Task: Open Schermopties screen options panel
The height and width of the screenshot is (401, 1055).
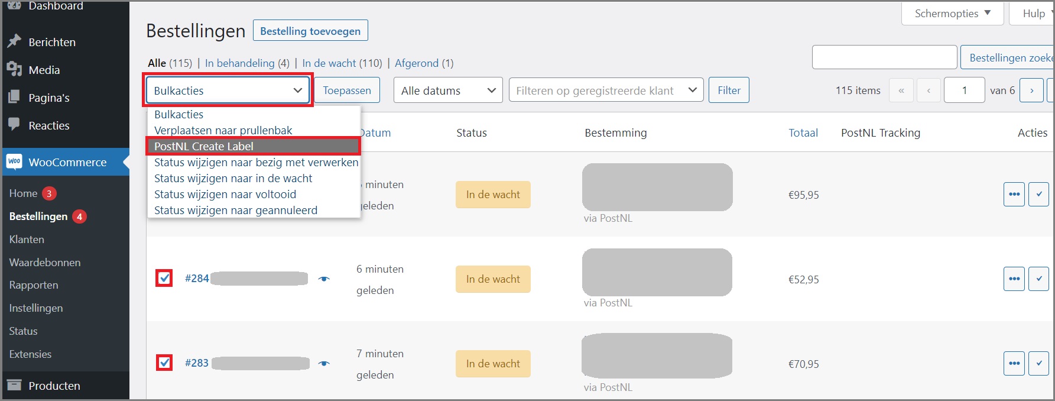Action: coord(952,14)
